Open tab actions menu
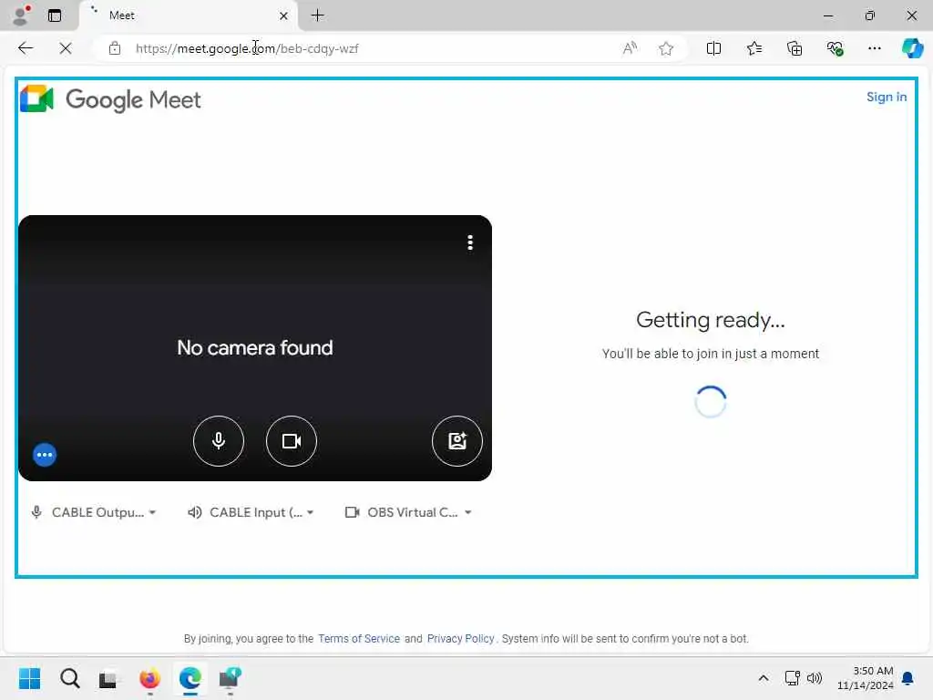933x700 pixels. [55, 15]
